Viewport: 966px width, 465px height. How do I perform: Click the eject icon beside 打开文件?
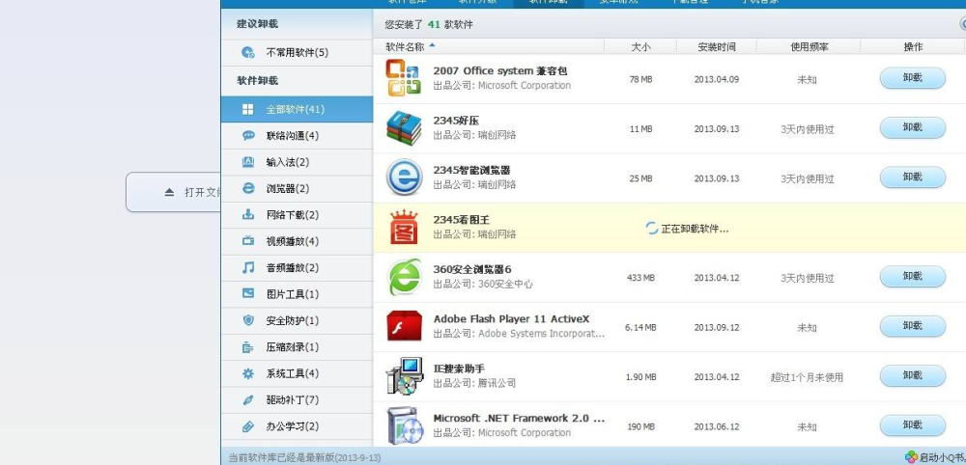[x=169, y=193]
